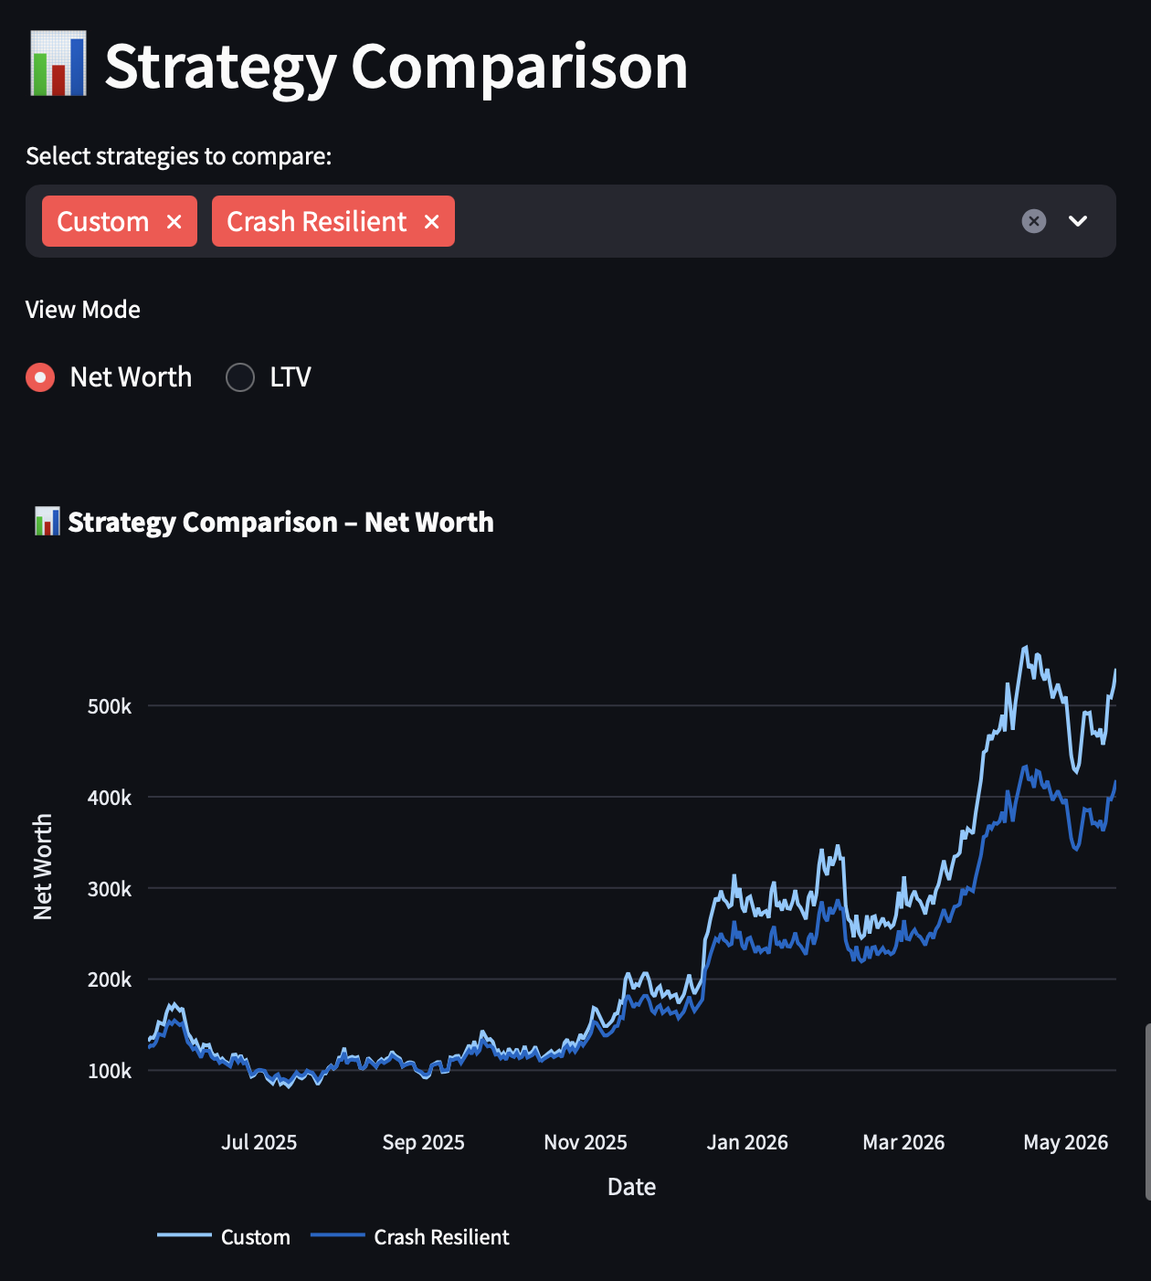Click the chart icon beside Net Worth subtitle
The height and width of the screenshot is (1281, 1151).
47,522
